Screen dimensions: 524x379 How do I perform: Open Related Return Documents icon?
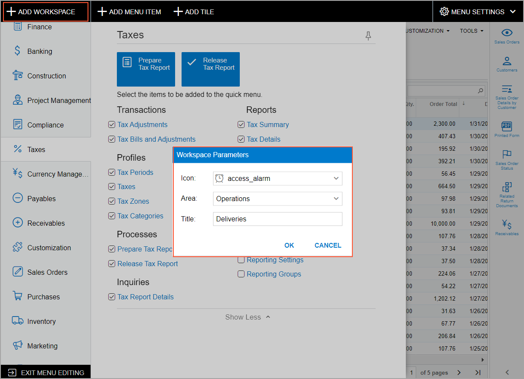[x=507, y=187]
